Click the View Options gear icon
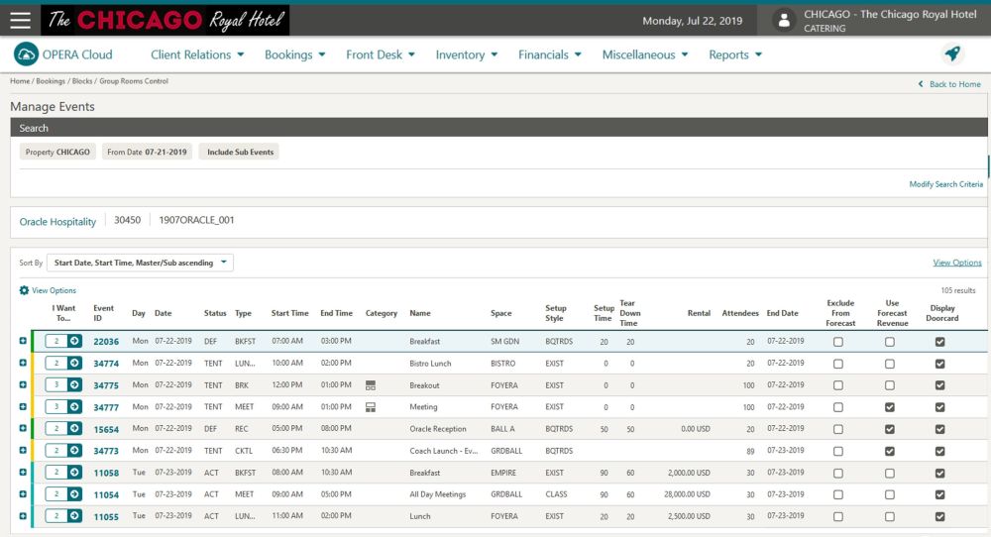 click(24, 290)
